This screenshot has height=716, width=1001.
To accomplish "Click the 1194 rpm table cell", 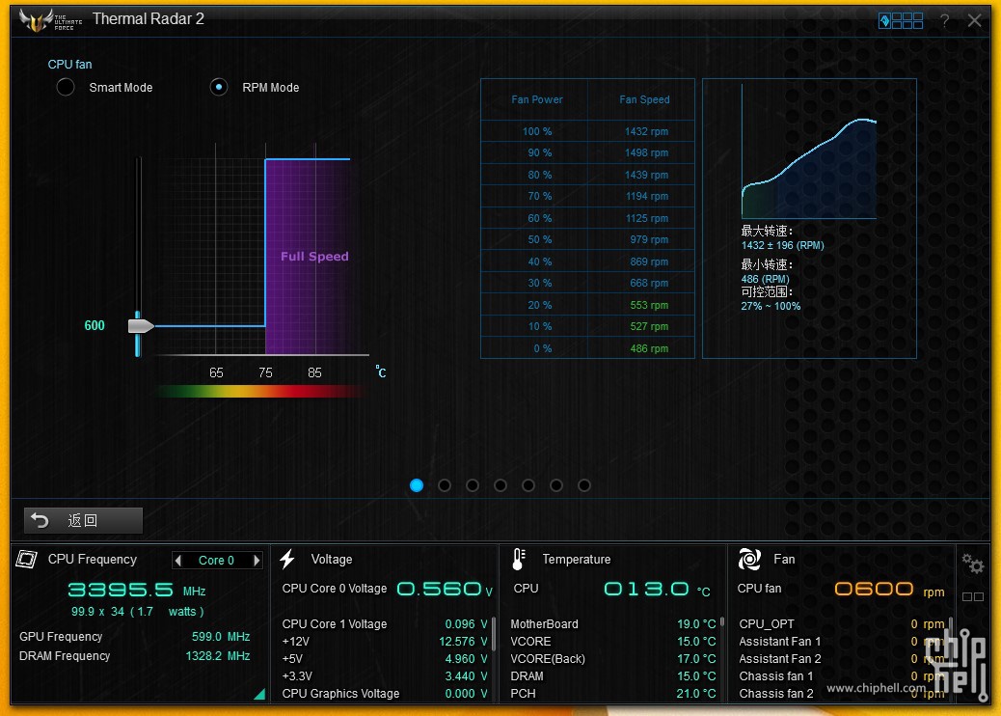I will click(647, 196).
